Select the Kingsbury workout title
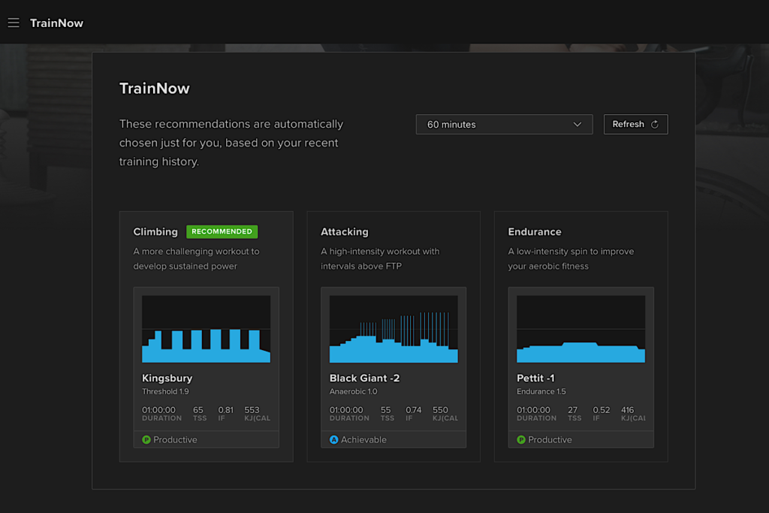This screenshot has height=513, width=769. 167,378
